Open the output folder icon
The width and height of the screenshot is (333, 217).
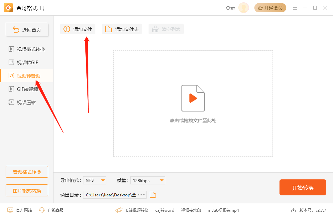pyautogui.click(x=153, y=195)
